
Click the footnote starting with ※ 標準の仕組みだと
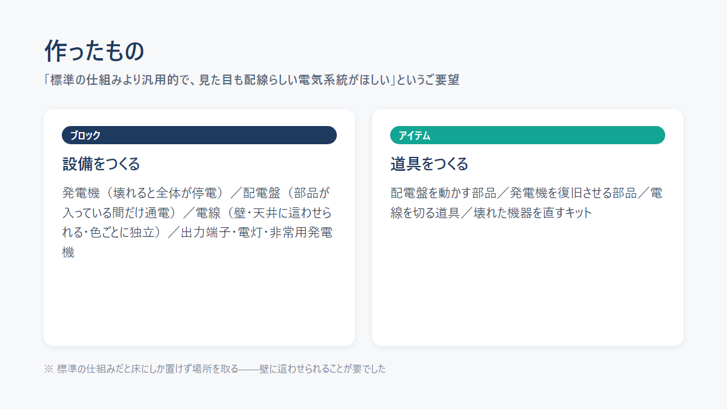point(215,369)
